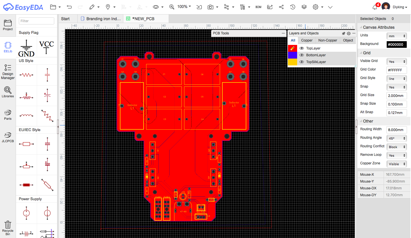411x238 pixels.
Task: Open the Grid Style dropdown
Action: click(396, 78)
